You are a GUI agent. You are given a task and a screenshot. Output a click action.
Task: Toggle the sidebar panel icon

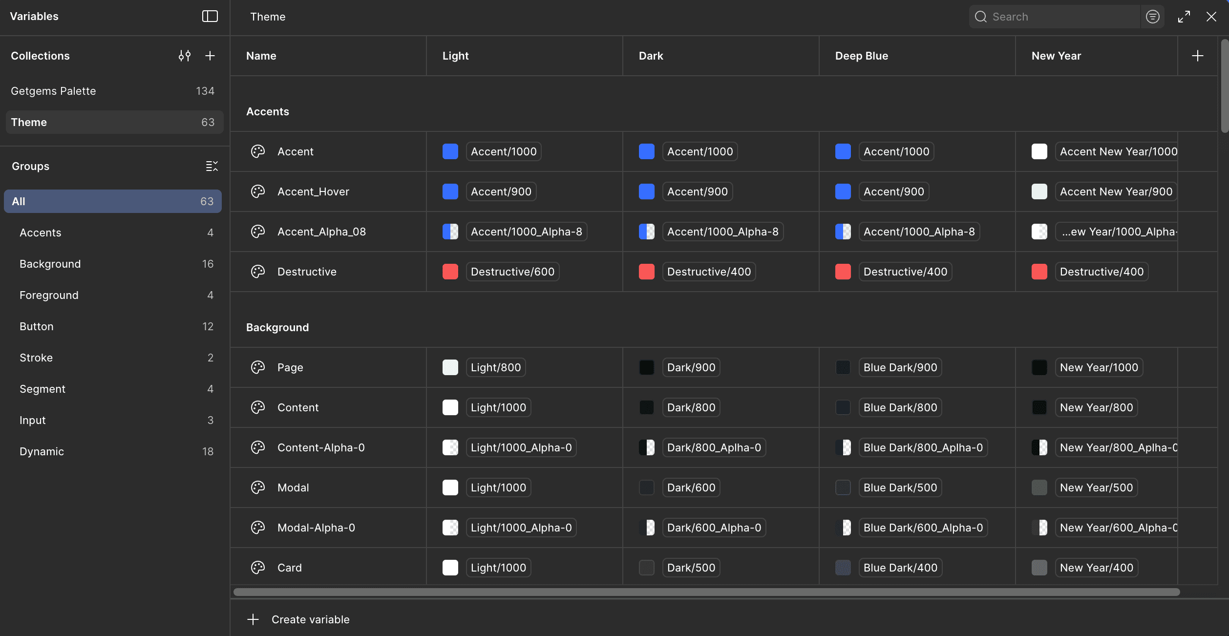click(x=210, y=16)
